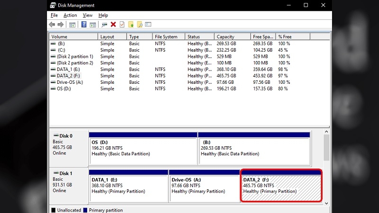The width and height of the screenshot is (379, 213).
Task: Sort by the Free Space column header
Action: click(x=263, y=37)
